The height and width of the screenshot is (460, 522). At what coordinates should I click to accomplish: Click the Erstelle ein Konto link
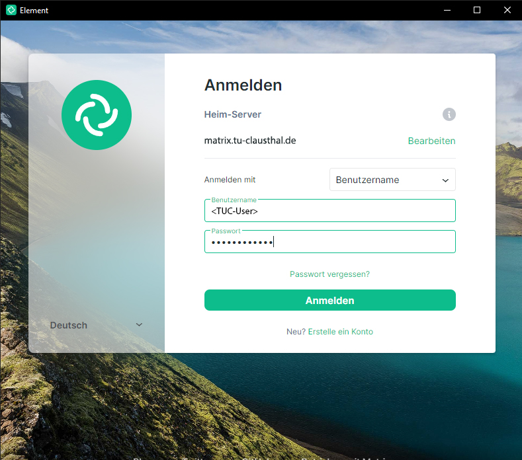click(x=340, y=332)
